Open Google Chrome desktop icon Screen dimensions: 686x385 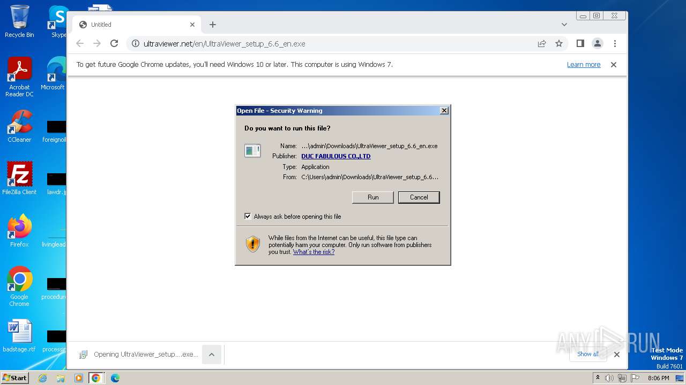(19, 286)
